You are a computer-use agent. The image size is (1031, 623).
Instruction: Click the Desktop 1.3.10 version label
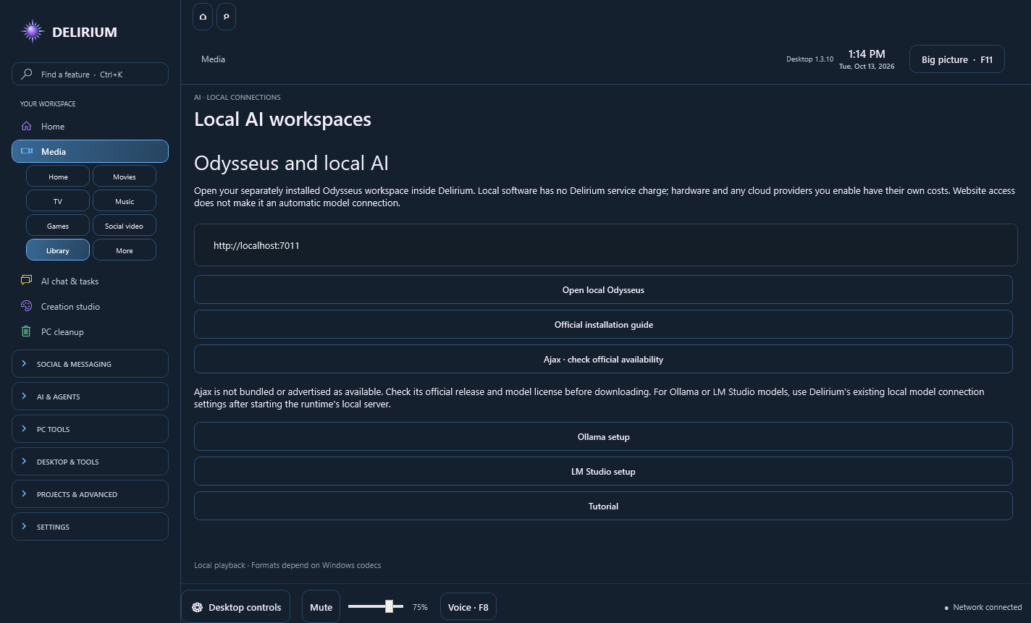809,59
